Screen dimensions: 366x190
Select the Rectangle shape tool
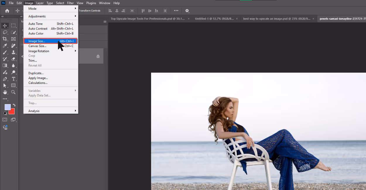tap(13, 85)
